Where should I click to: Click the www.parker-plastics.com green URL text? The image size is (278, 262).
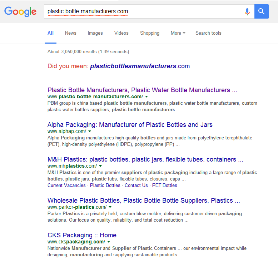point(77,207)
